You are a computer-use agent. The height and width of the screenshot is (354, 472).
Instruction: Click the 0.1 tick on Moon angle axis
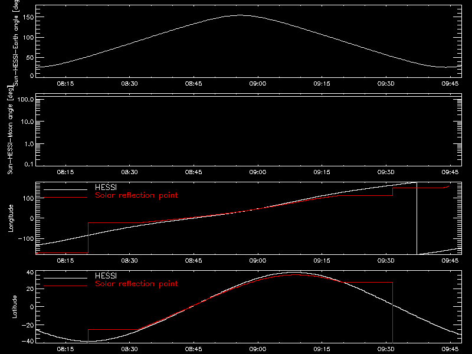[x=29, y=164]
